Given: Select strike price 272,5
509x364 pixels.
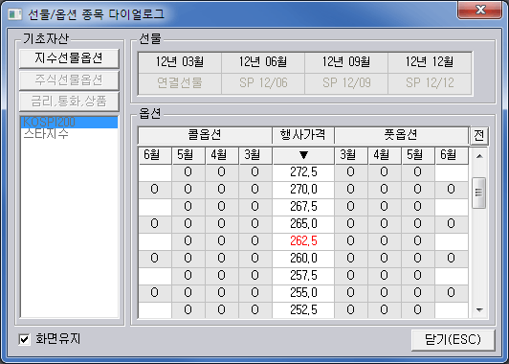Looking at the screenshot, I should [303, 172].
